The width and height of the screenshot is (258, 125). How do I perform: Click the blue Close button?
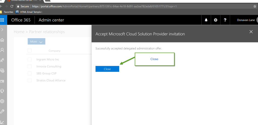coord(107,69)
